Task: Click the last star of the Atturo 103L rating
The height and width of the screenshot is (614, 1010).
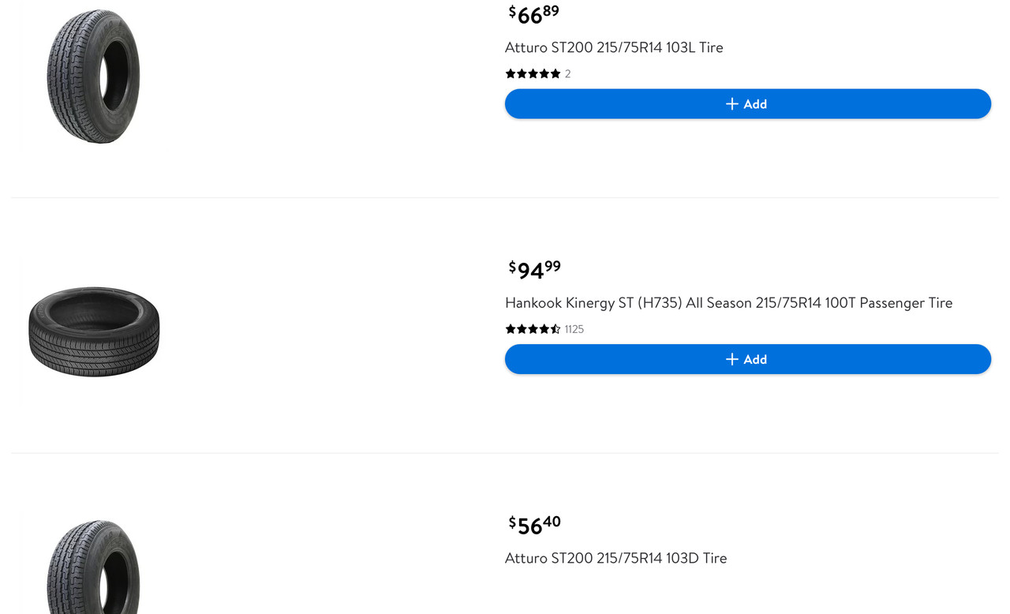Action: [555, 73]
